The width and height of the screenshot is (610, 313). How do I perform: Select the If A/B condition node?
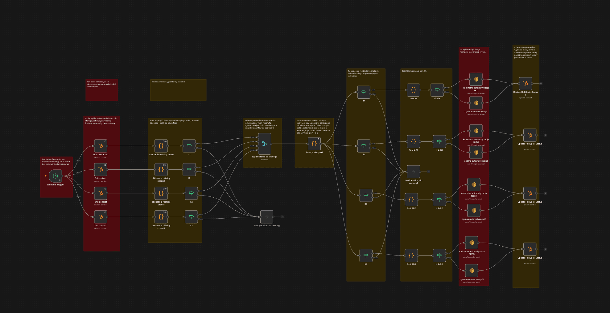point(437,90)
